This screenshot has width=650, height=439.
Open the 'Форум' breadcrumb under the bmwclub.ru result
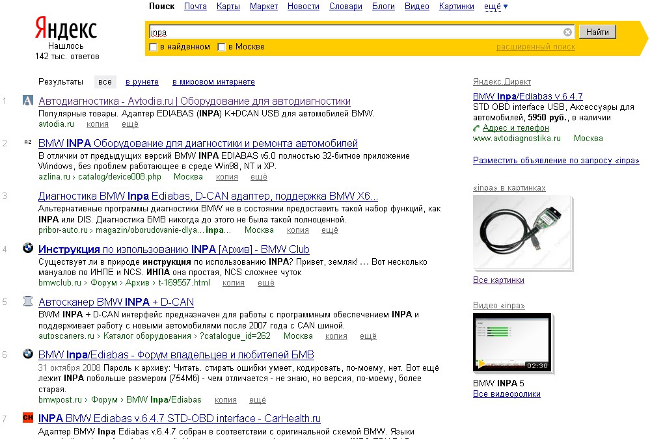(x=103, y=282)
